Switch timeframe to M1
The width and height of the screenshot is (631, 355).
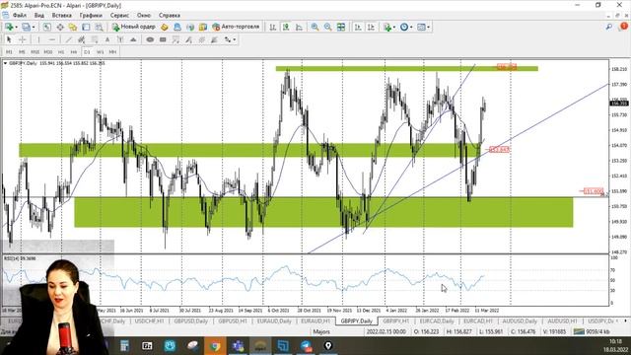coord(9,52)
